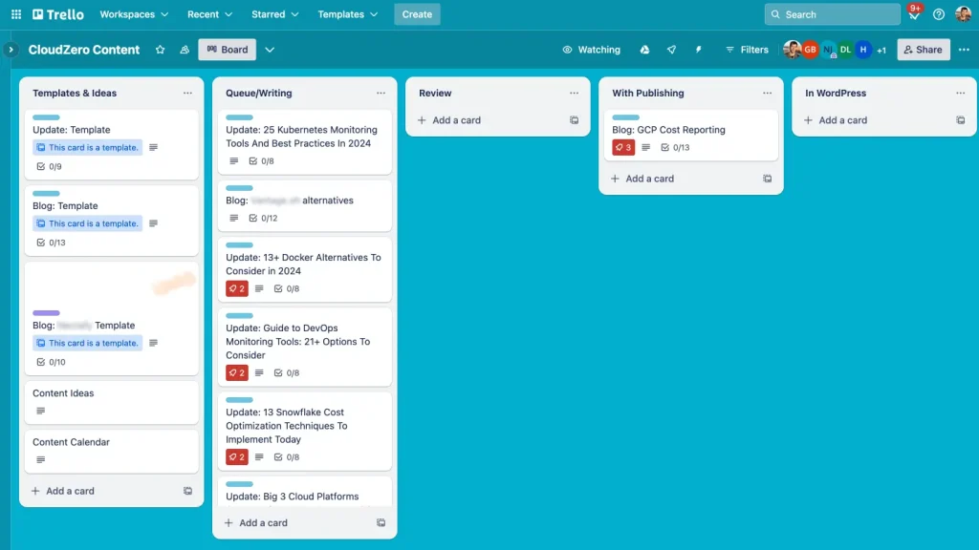Click inside the Search field
This screenshot has height=550, width=979.
tap(832, 13)
